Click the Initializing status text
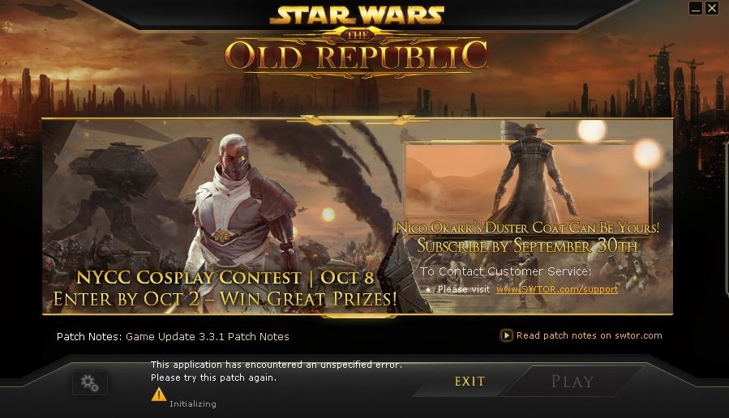The height and width of the screenshot is (418, 729). 193,404
